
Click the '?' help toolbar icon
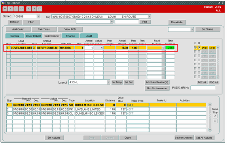click(34, 9)
